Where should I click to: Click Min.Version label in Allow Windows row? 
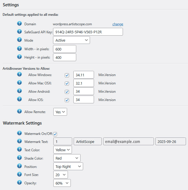[x=107, y=75]
